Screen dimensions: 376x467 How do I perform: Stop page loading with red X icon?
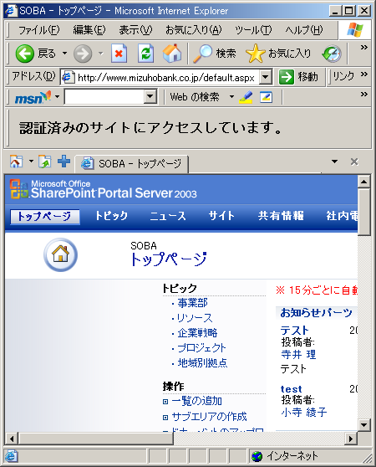coord(119,54)
